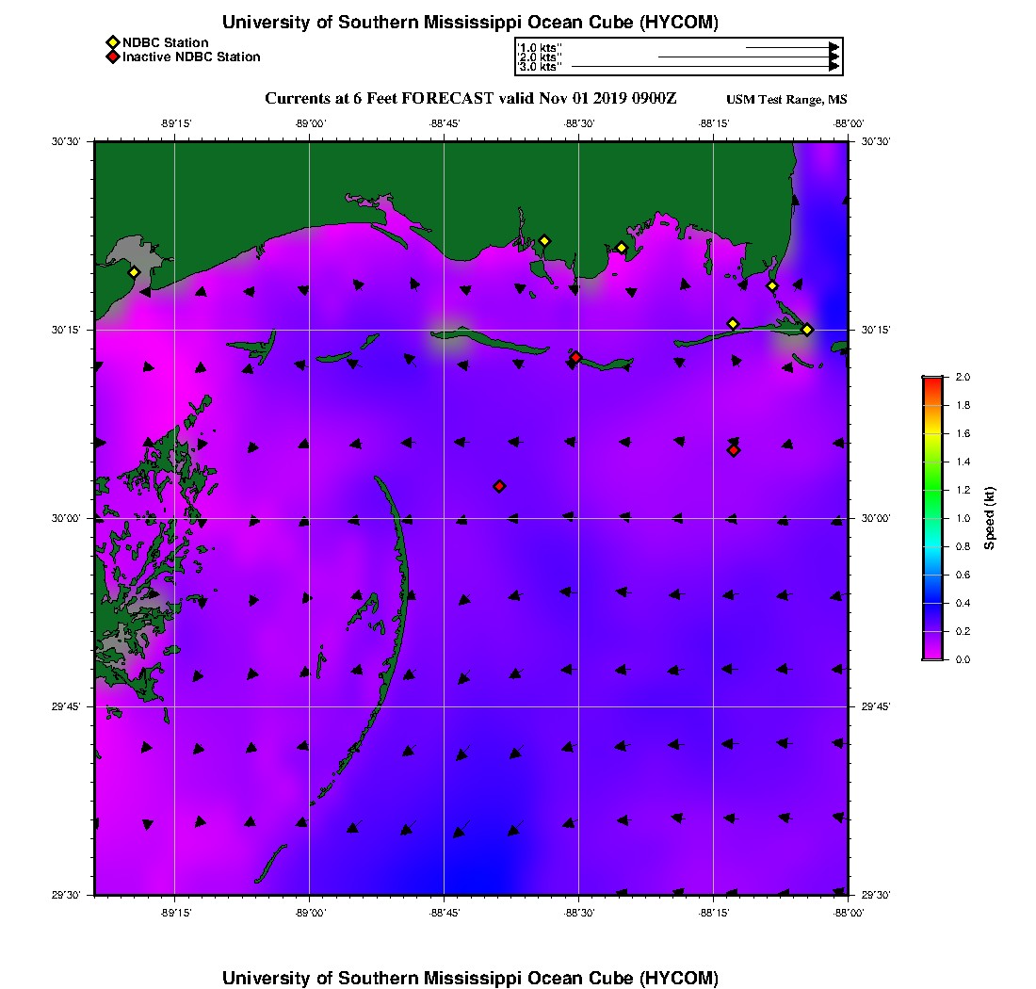This screenshot has height=989, width=1036.
Task: Click the 'USM Test Range, MS' label
Action: [x=786, y=100]
